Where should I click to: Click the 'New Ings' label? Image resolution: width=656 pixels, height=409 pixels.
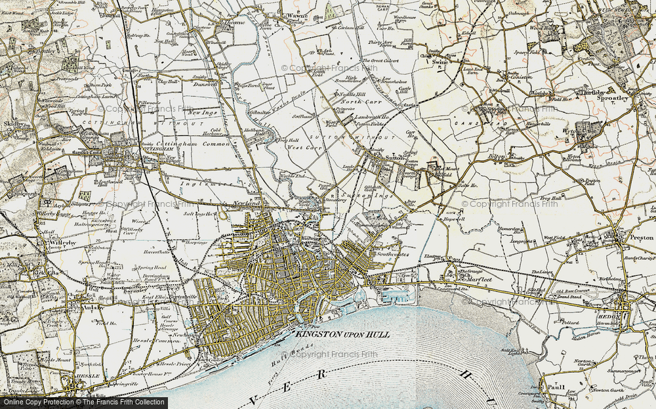tap(201, 113)
